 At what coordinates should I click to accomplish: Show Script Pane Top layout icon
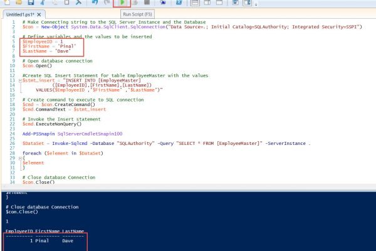tap(195, 3)
